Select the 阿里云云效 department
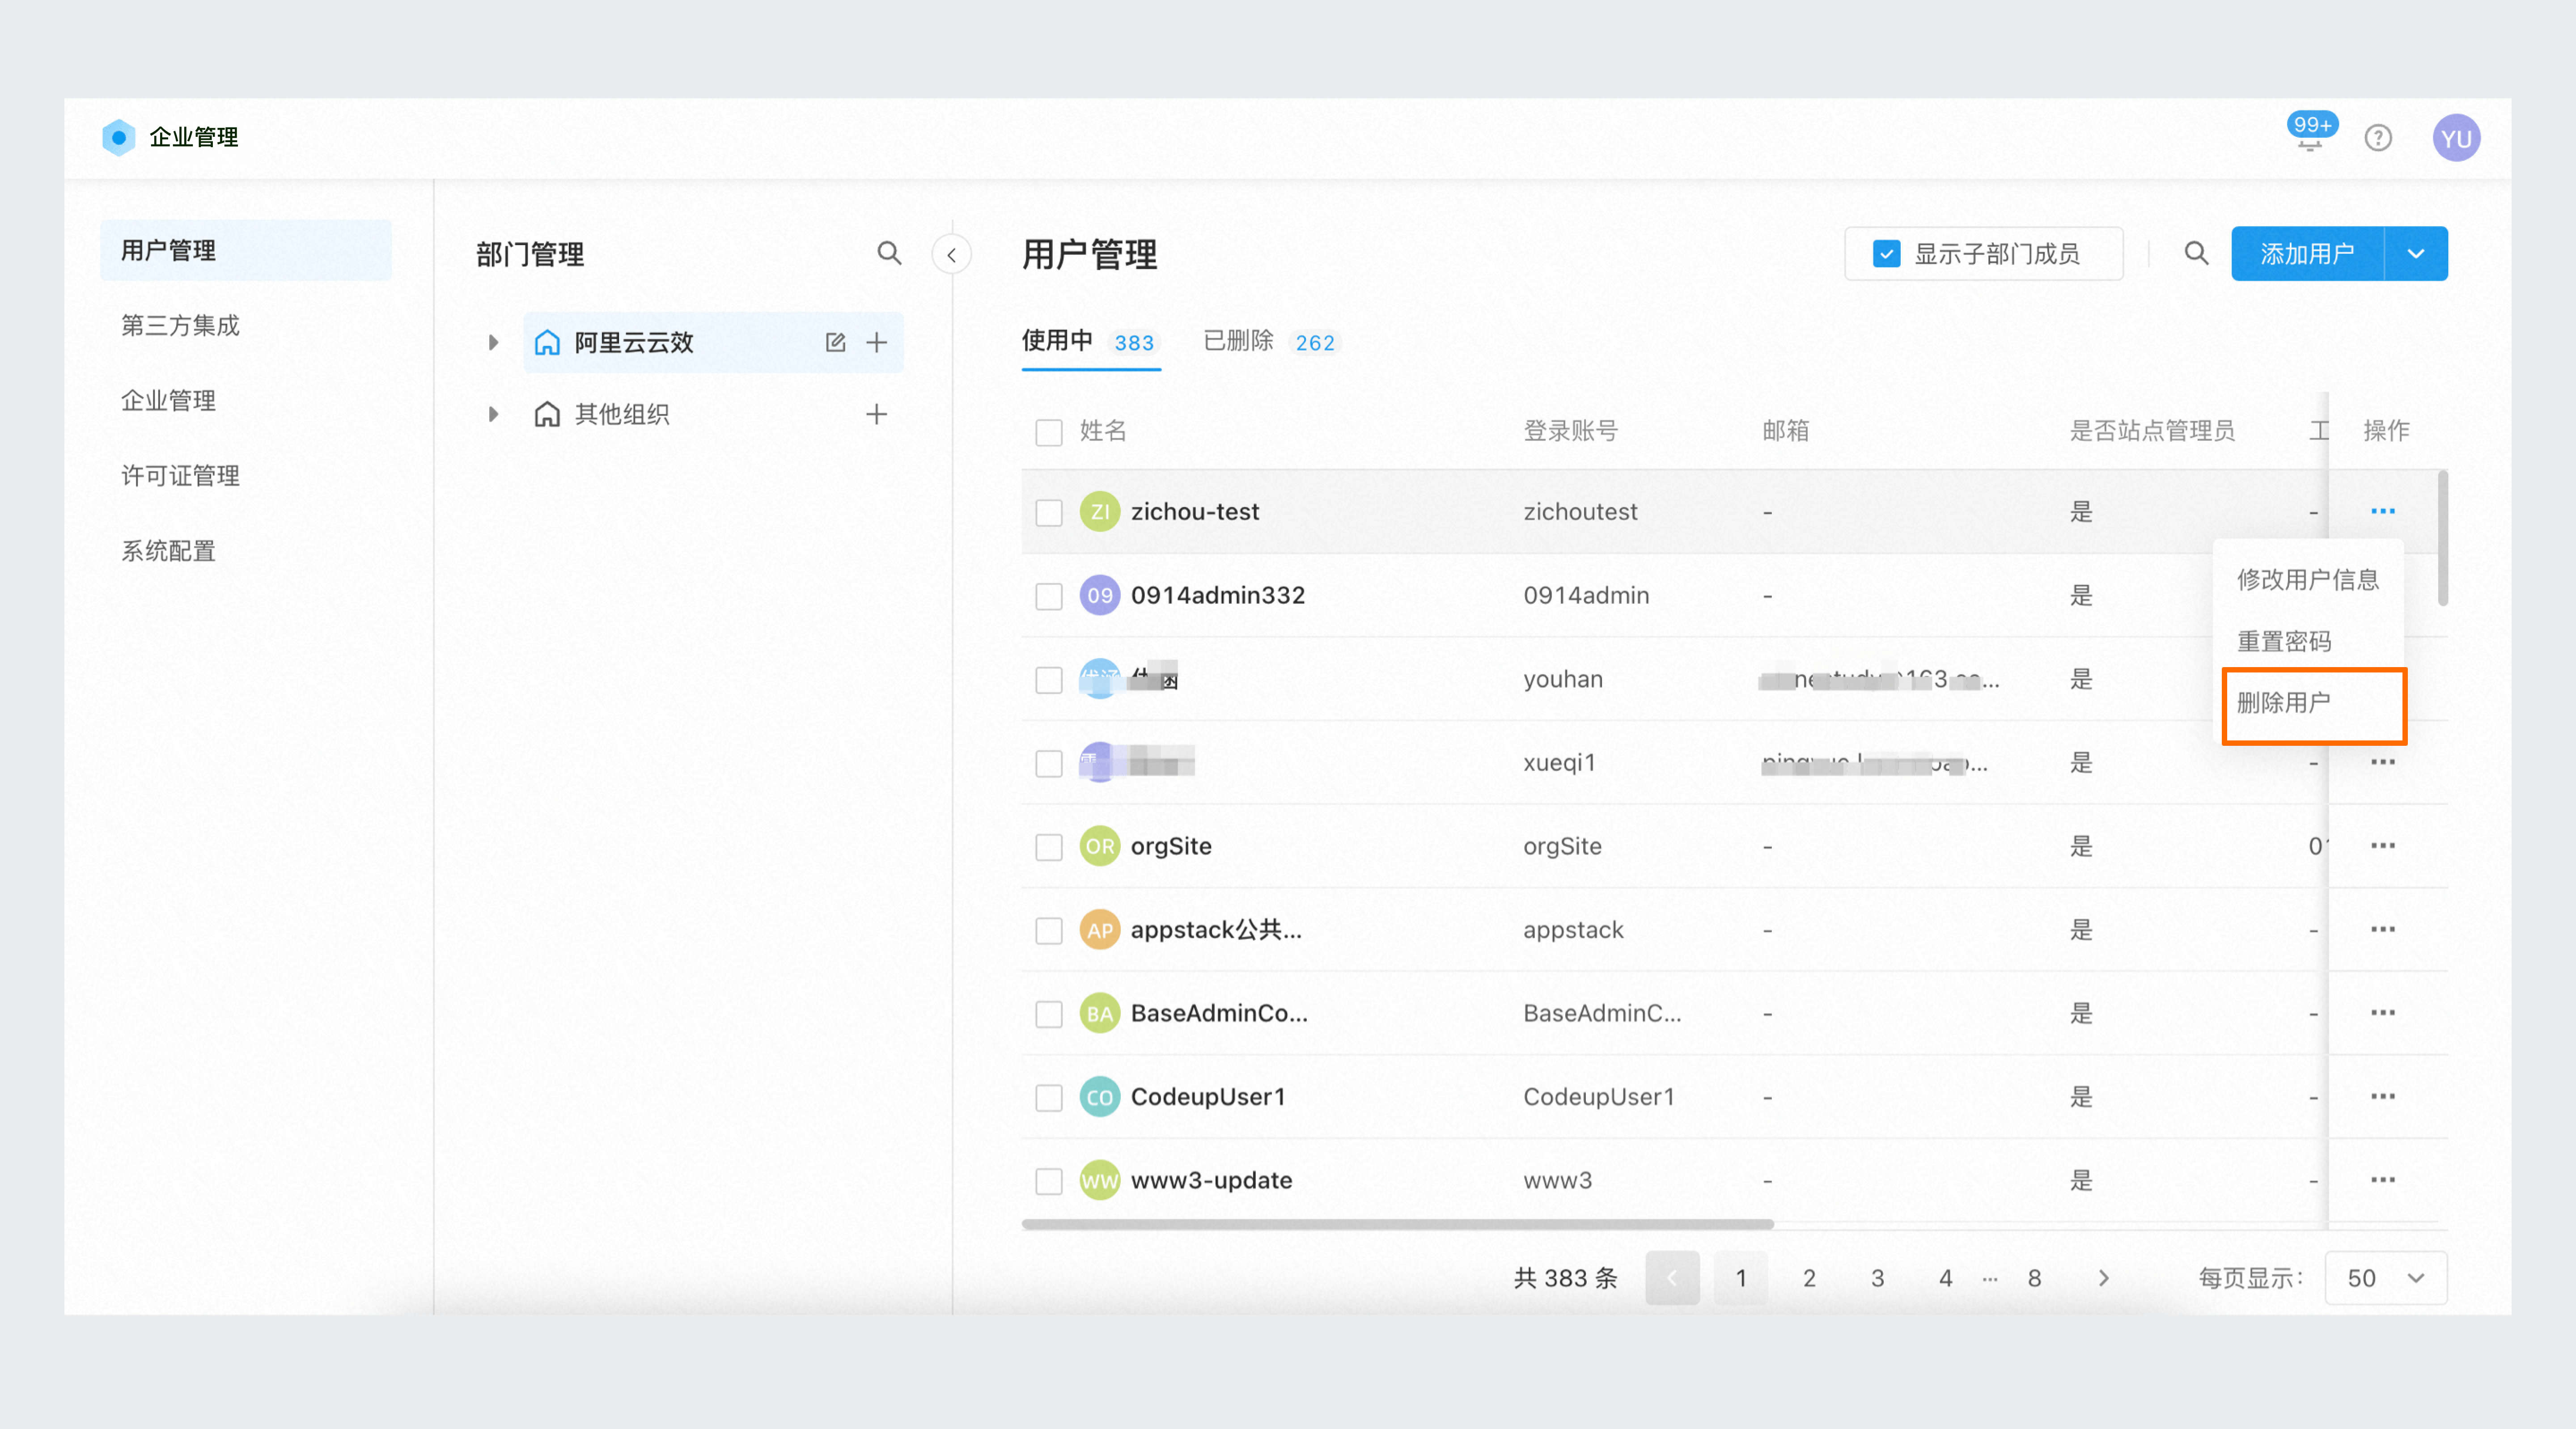 [713, 343]
